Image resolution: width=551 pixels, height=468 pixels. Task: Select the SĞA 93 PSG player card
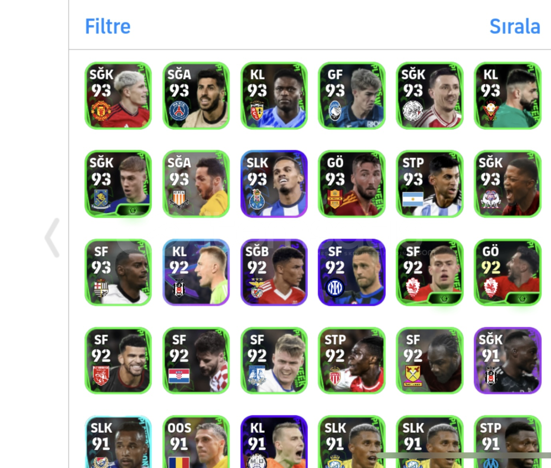[x=196, y=95]
